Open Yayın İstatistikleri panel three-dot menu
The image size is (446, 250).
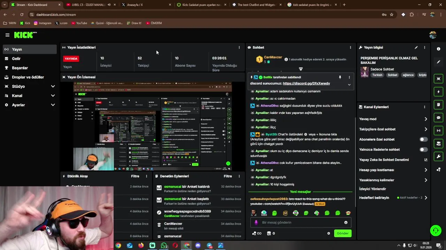[239, 48]
